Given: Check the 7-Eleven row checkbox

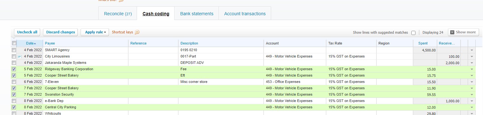Looking at the screenshot, I should pos(14,82).
